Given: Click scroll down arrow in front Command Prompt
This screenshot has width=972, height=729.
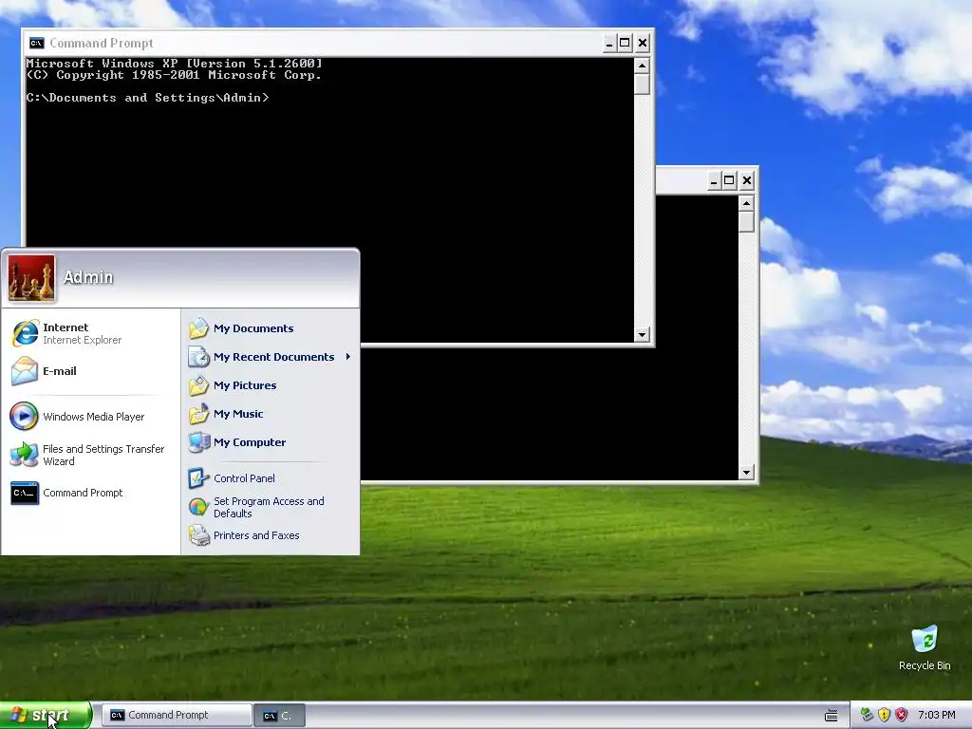Looking at the screenshot, I should [643, 334].
